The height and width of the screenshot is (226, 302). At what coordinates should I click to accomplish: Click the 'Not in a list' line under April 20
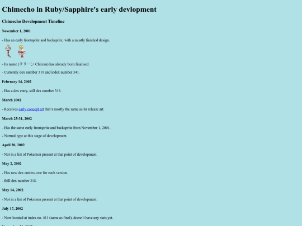[x=50, y=155]
